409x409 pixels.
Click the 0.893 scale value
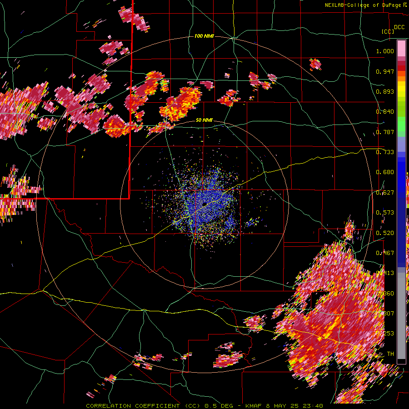coord(385,91)
